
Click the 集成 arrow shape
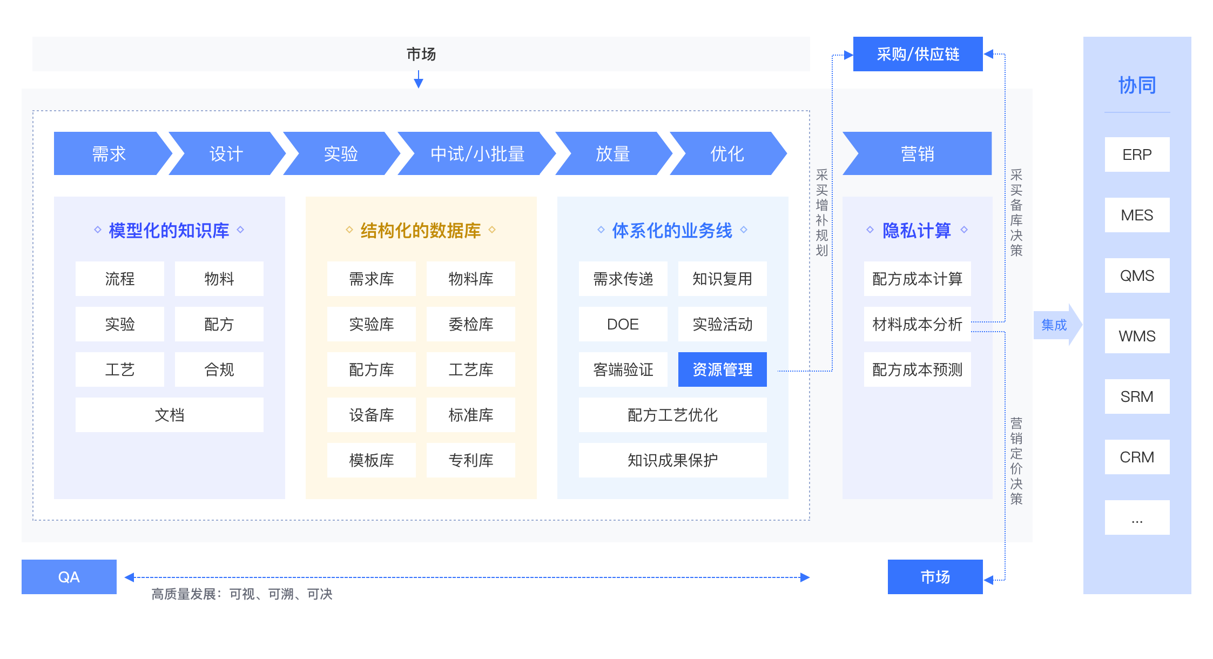point(1055,325)
